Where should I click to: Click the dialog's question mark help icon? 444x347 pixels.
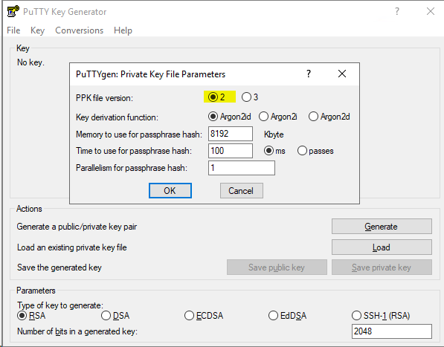point(309,74)
